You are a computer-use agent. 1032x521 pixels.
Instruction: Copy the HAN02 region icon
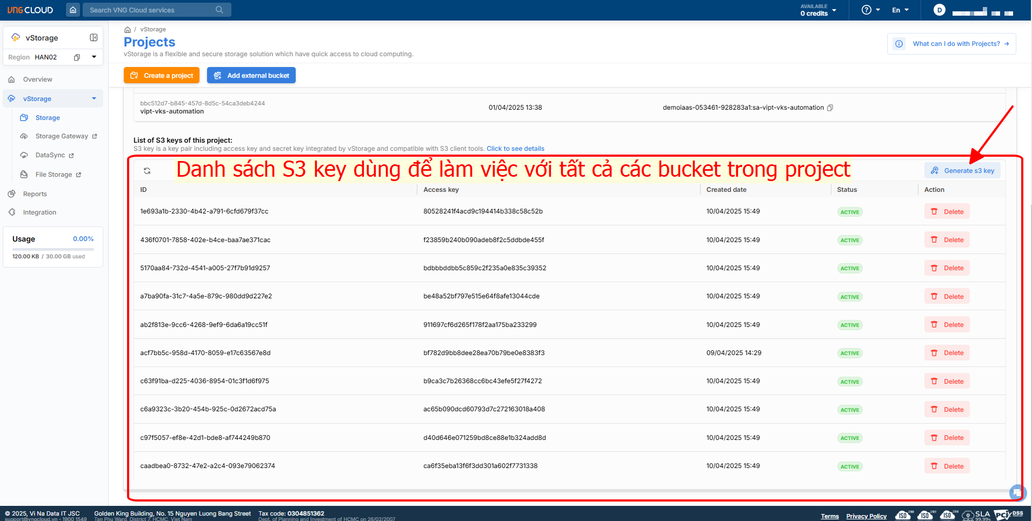pyautogui.click(x=77, y=57)
